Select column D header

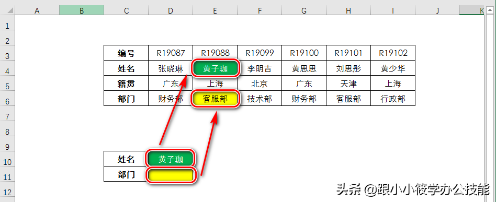[171, 10]
